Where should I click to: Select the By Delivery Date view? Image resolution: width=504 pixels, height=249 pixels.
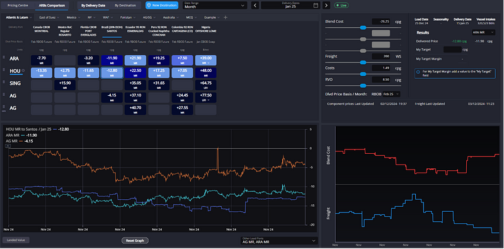(93, 6)
